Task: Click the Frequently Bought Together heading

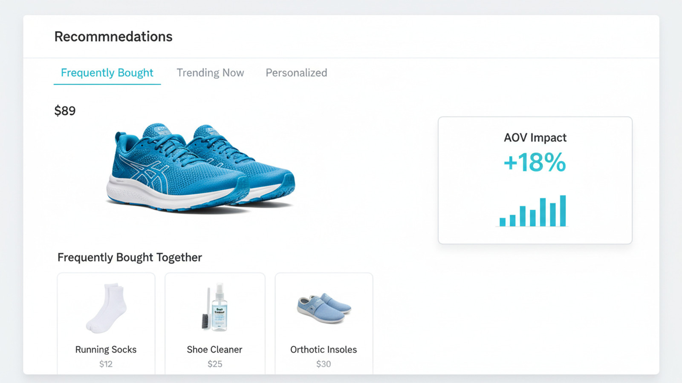Action: (130, 257)
